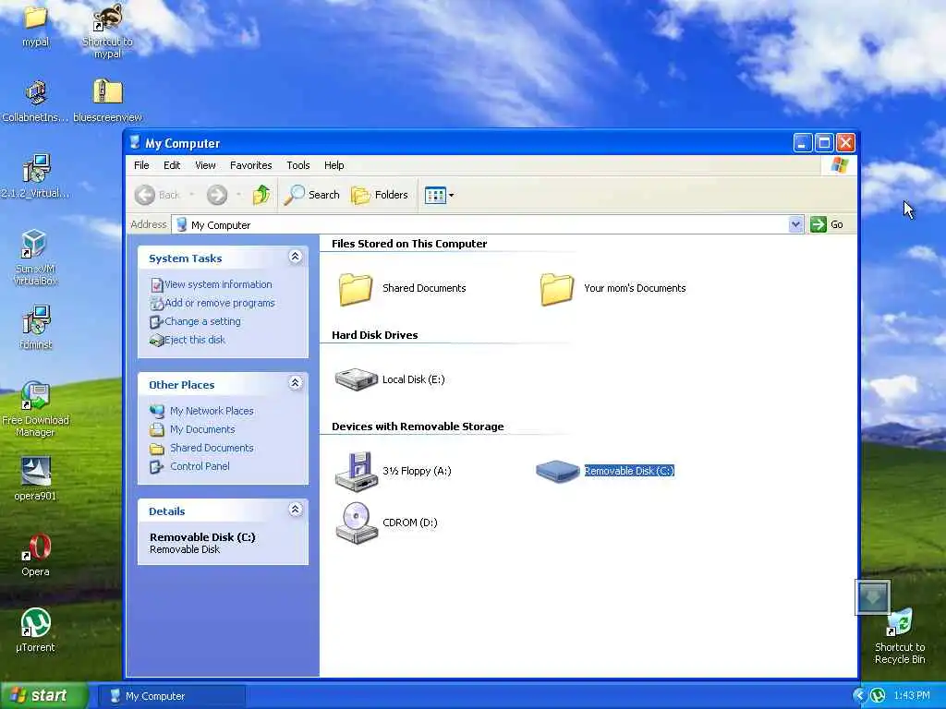946x709 pixels.
Task: Expand hidden system tray icons arrow
Action: (858, 696)
